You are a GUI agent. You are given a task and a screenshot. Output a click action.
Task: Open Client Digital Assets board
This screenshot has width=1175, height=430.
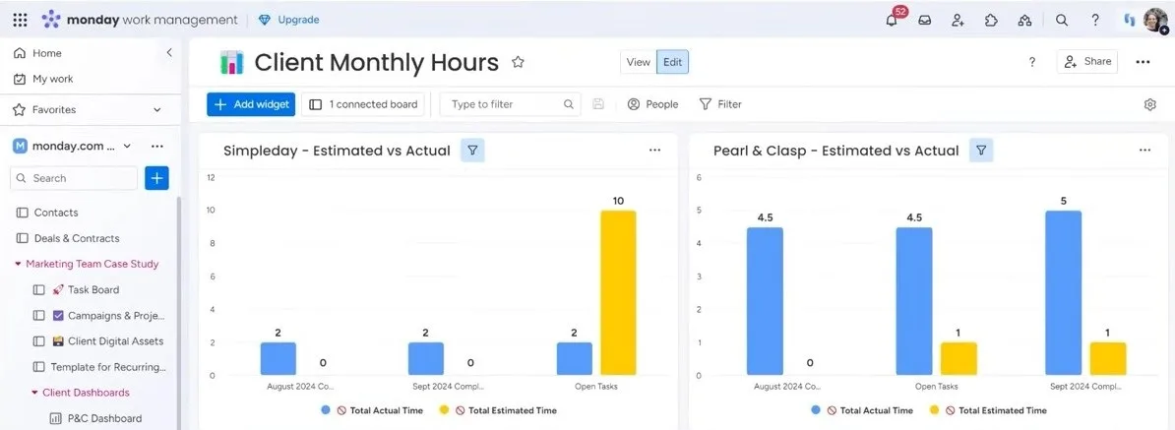pyautogui.click(x=98, y=340)
